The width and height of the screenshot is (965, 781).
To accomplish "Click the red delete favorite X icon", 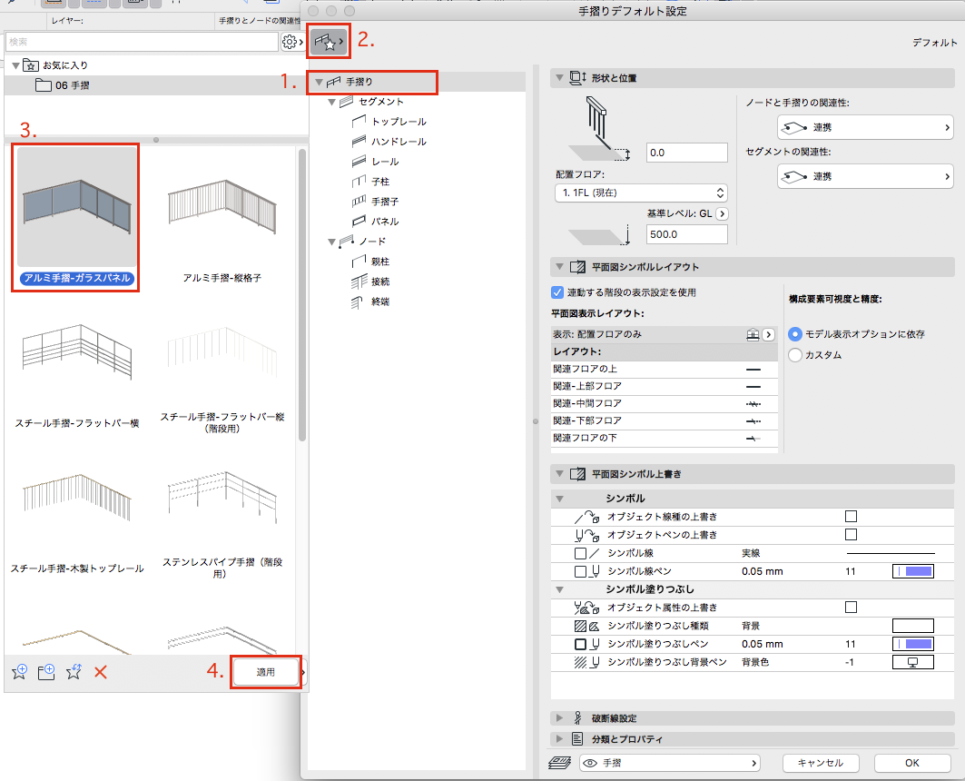I will click(x=102, y=672).
